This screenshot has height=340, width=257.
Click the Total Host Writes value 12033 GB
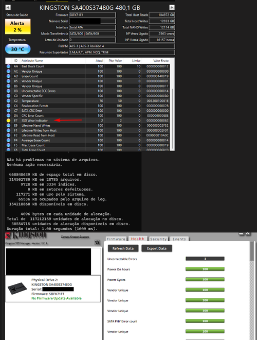[162, 21]
